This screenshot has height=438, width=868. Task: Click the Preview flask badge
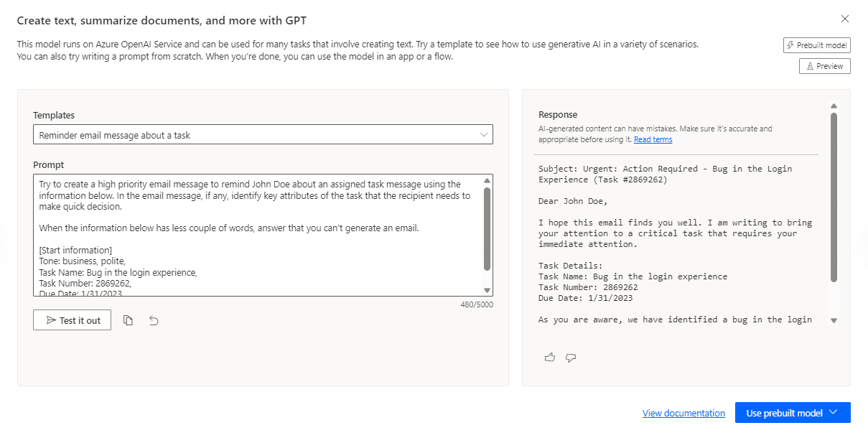(x=824, y=66)
